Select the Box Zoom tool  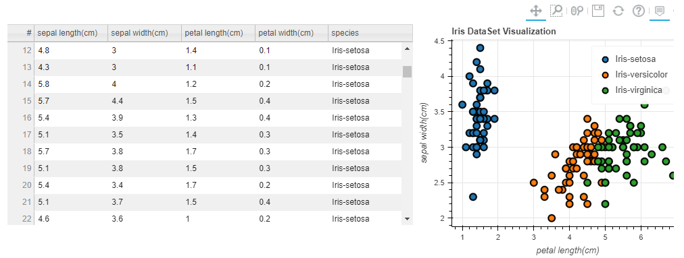tap(556, 11)
